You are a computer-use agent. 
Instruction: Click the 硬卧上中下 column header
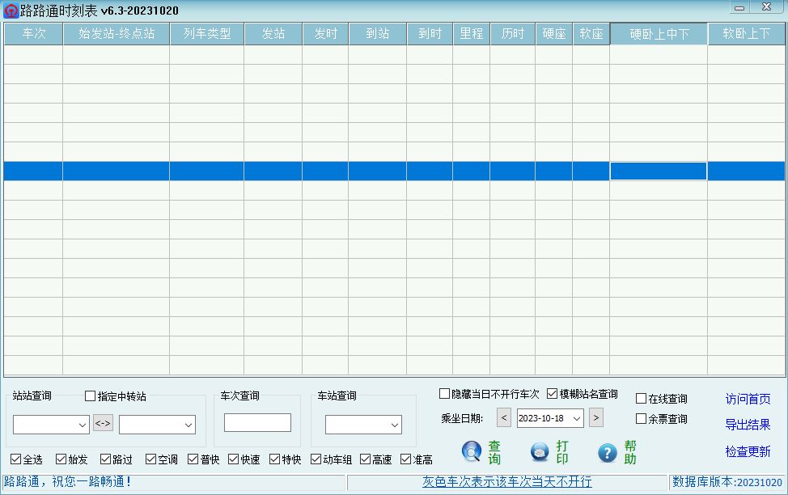[659, 34]
